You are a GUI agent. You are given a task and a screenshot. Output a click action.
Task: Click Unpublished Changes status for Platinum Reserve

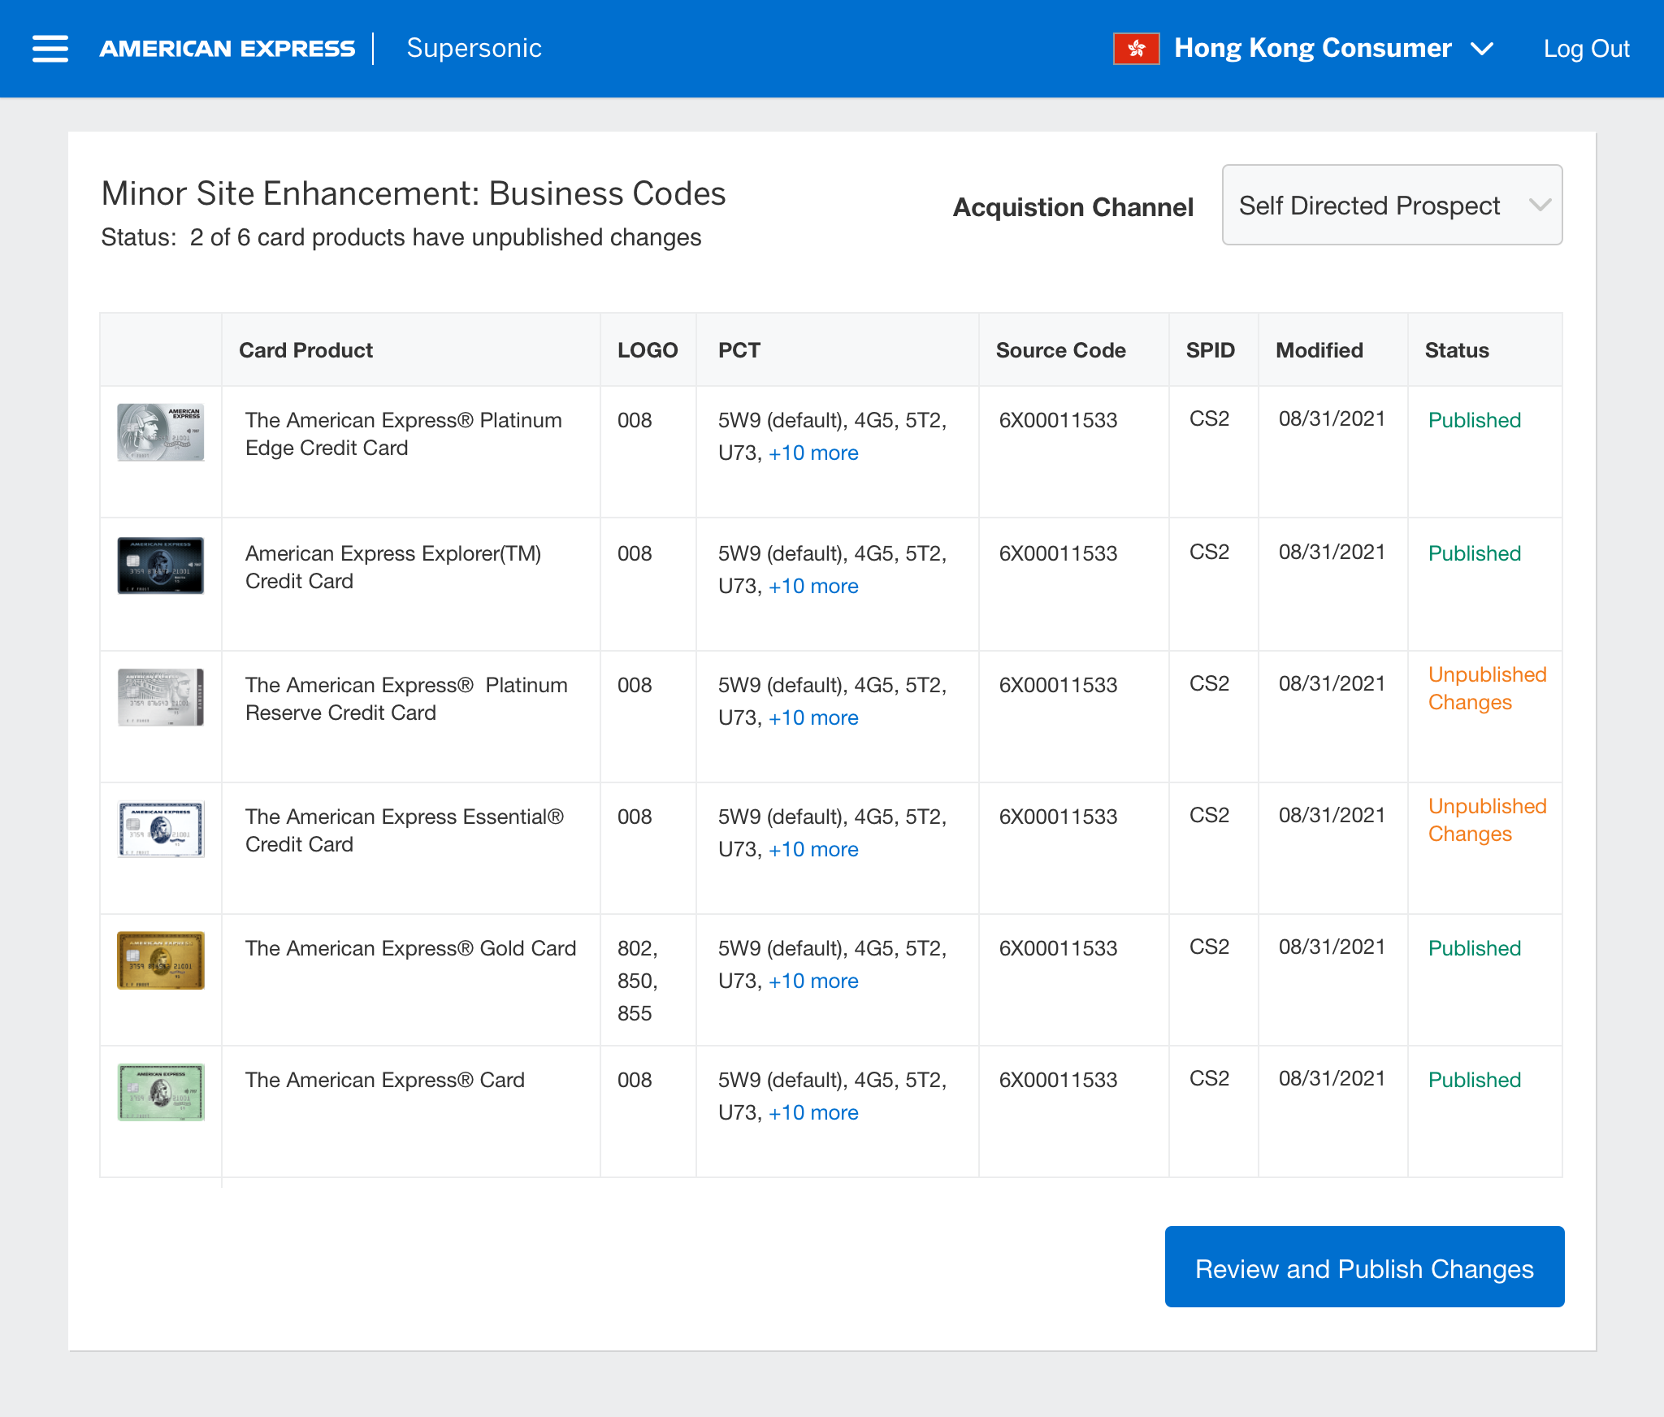[x=1487, y=688]
